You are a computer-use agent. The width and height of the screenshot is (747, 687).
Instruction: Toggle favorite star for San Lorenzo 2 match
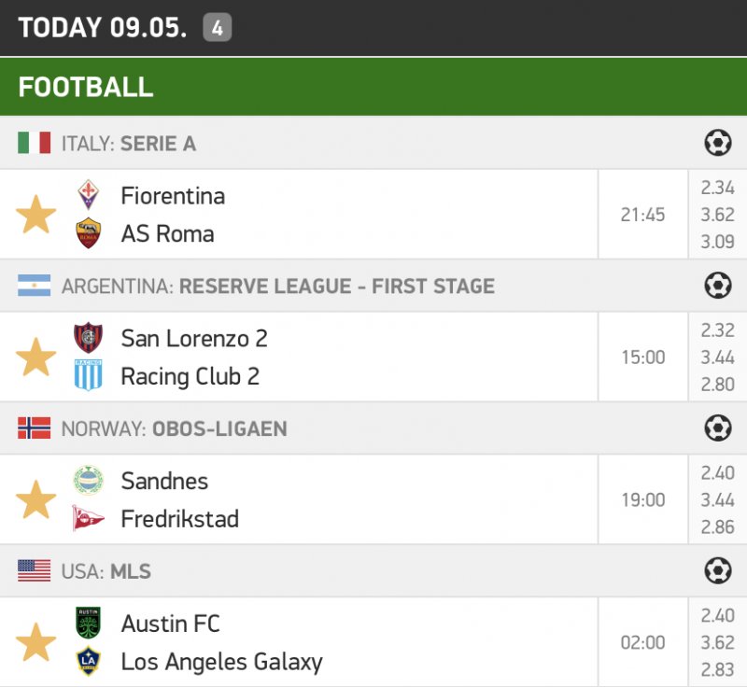pyautogui.click(x=36, y=358)
